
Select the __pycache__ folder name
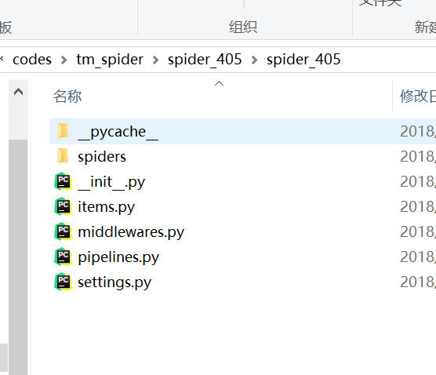coord(118,132)
